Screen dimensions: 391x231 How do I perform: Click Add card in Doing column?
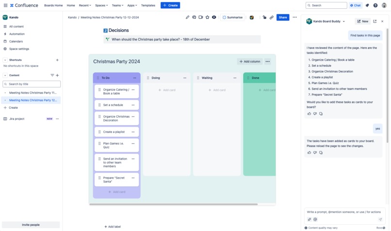(167, 90)
